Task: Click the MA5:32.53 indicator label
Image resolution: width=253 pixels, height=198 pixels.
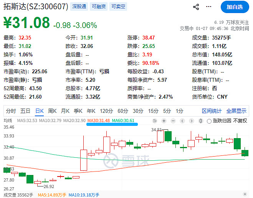Action: coord(27,120)
